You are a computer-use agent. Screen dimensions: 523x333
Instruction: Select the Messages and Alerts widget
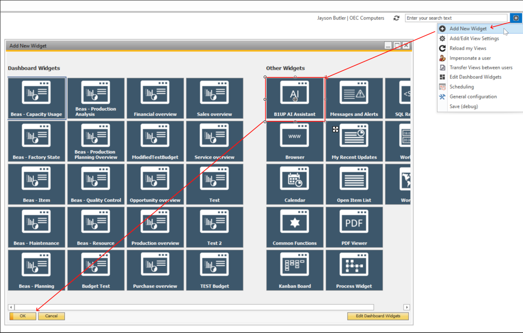coord(354,98)
